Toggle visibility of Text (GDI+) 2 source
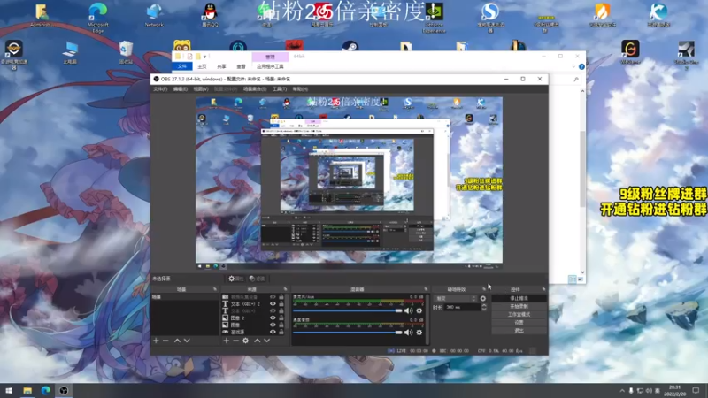Screen dimensions: 708x398 [x=273, y=304]
